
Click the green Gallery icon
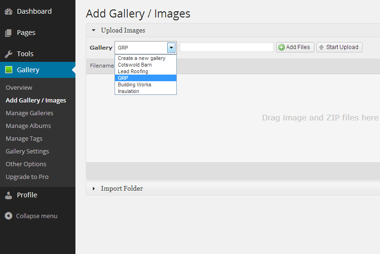(x=9, y=70)
